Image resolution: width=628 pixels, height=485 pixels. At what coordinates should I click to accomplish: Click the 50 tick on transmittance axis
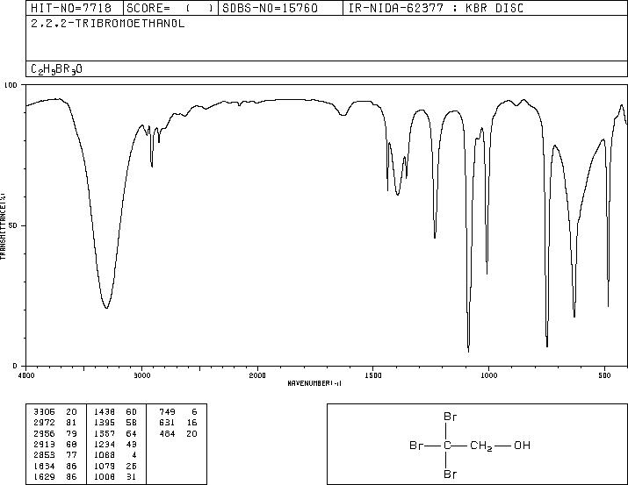[x=12, y=225]
